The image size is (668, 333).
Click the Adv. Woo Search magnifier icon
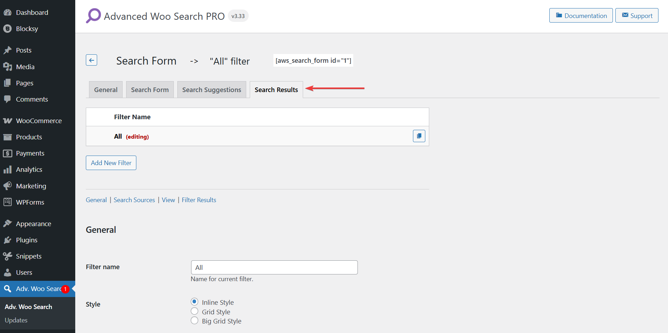pos(7,289)
